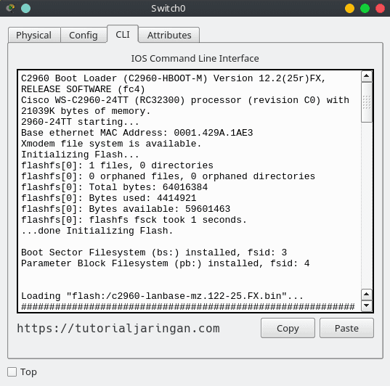The height and width of the screenshot is (386, 390).
Task: Click 'Boot Sector Filesystem (bs:) installed, fsid: 3'
Action: tap(154, 252)
